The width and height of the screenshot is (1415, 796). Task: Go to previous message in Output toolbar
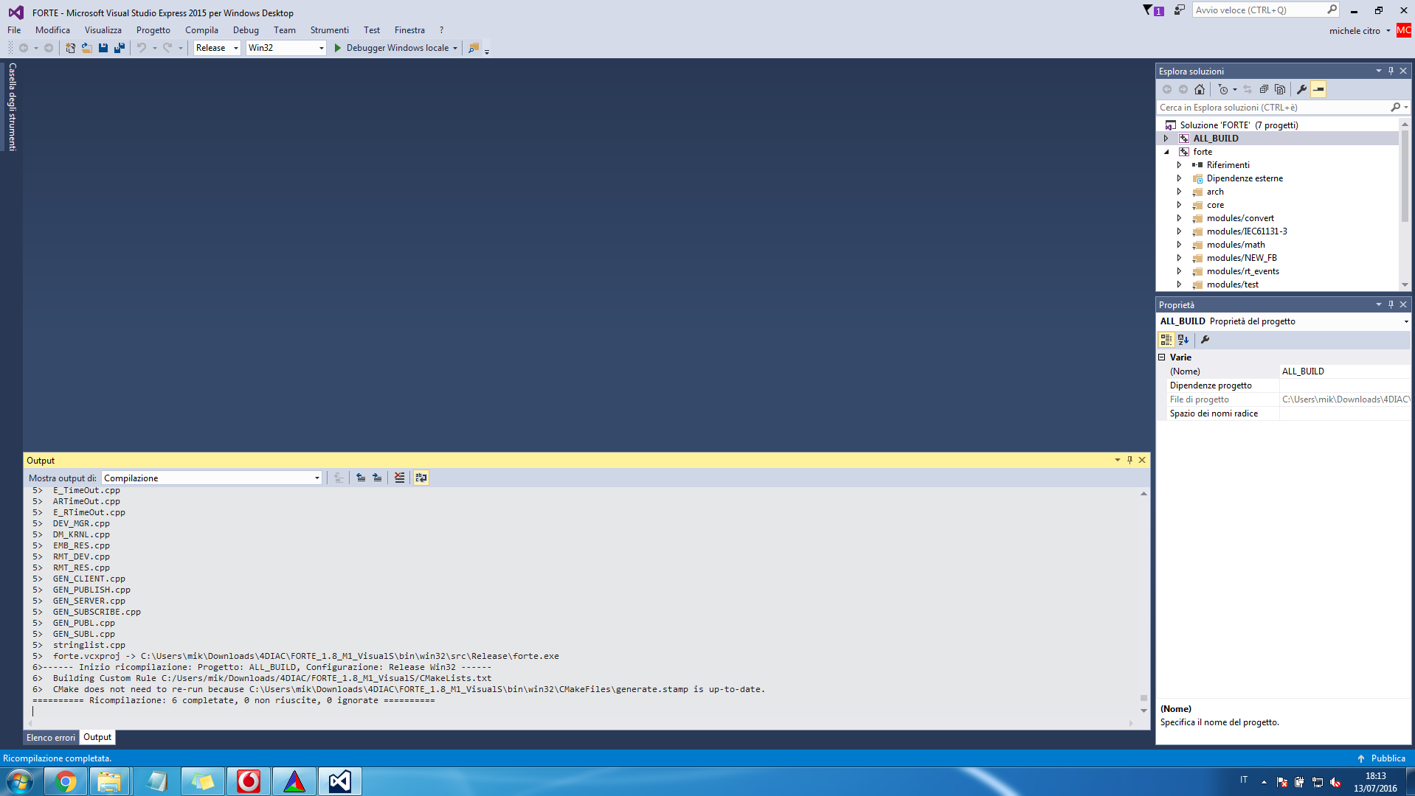[x=361, y=478]
